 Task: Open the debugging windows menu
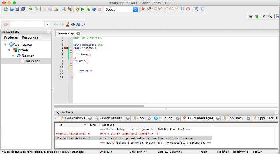click(x=196, y=9)
